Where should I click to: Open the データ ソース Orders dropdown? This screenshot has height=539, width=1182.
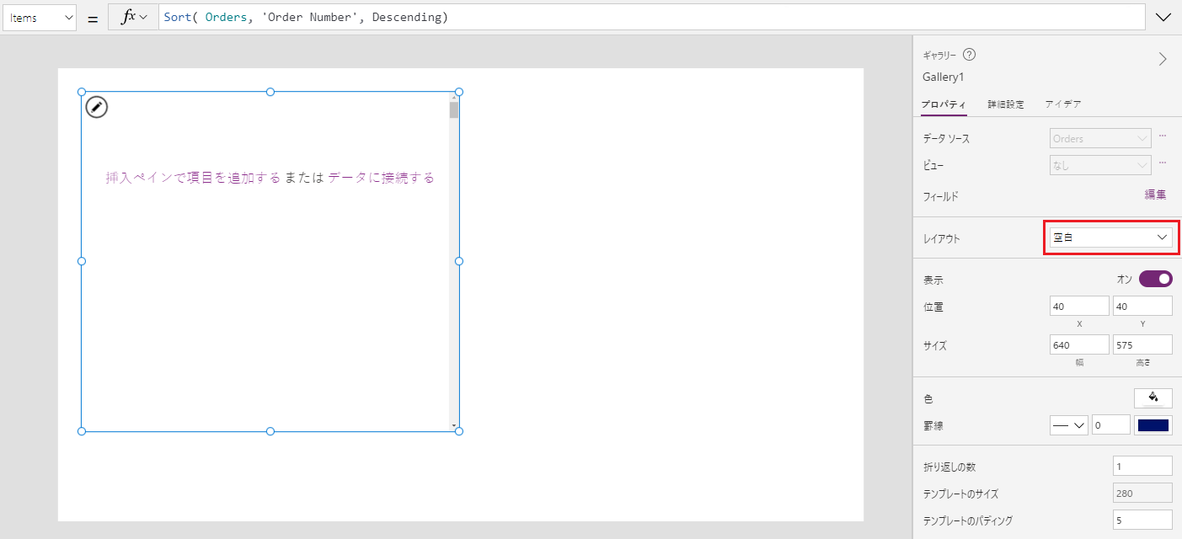[1100, 138]
